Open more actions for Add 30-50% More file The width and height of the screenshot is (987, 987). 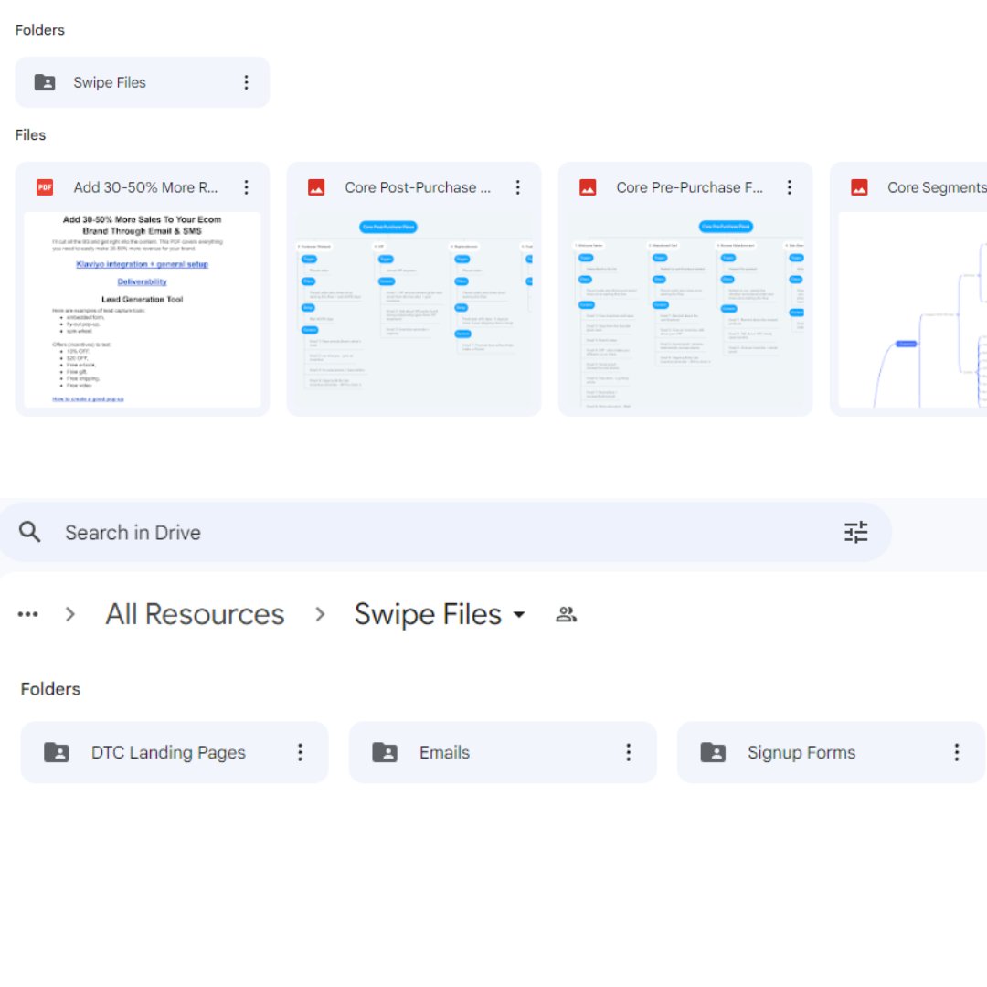point(246,187)
